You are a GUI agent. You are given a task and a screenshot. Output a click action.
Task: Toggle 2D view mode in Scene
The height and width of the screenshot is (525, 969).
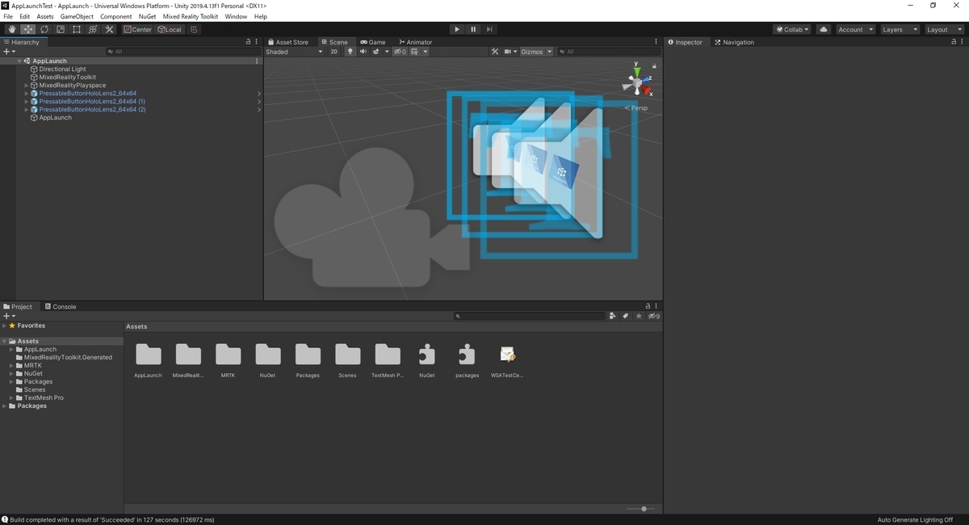pyautogui.click(x=334, y=52)
